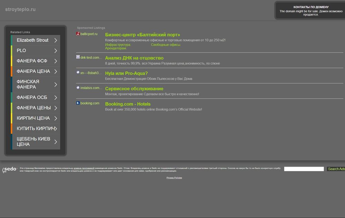Screen dimensions: 345x218
Task: Open the Анализ ДНК на отцовство ad
Action: (134, 58)
